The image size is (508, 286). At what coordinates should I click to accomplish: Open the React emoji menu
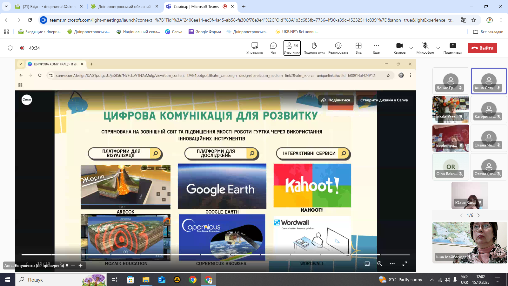pyautogui.click(x=338, y=48)
